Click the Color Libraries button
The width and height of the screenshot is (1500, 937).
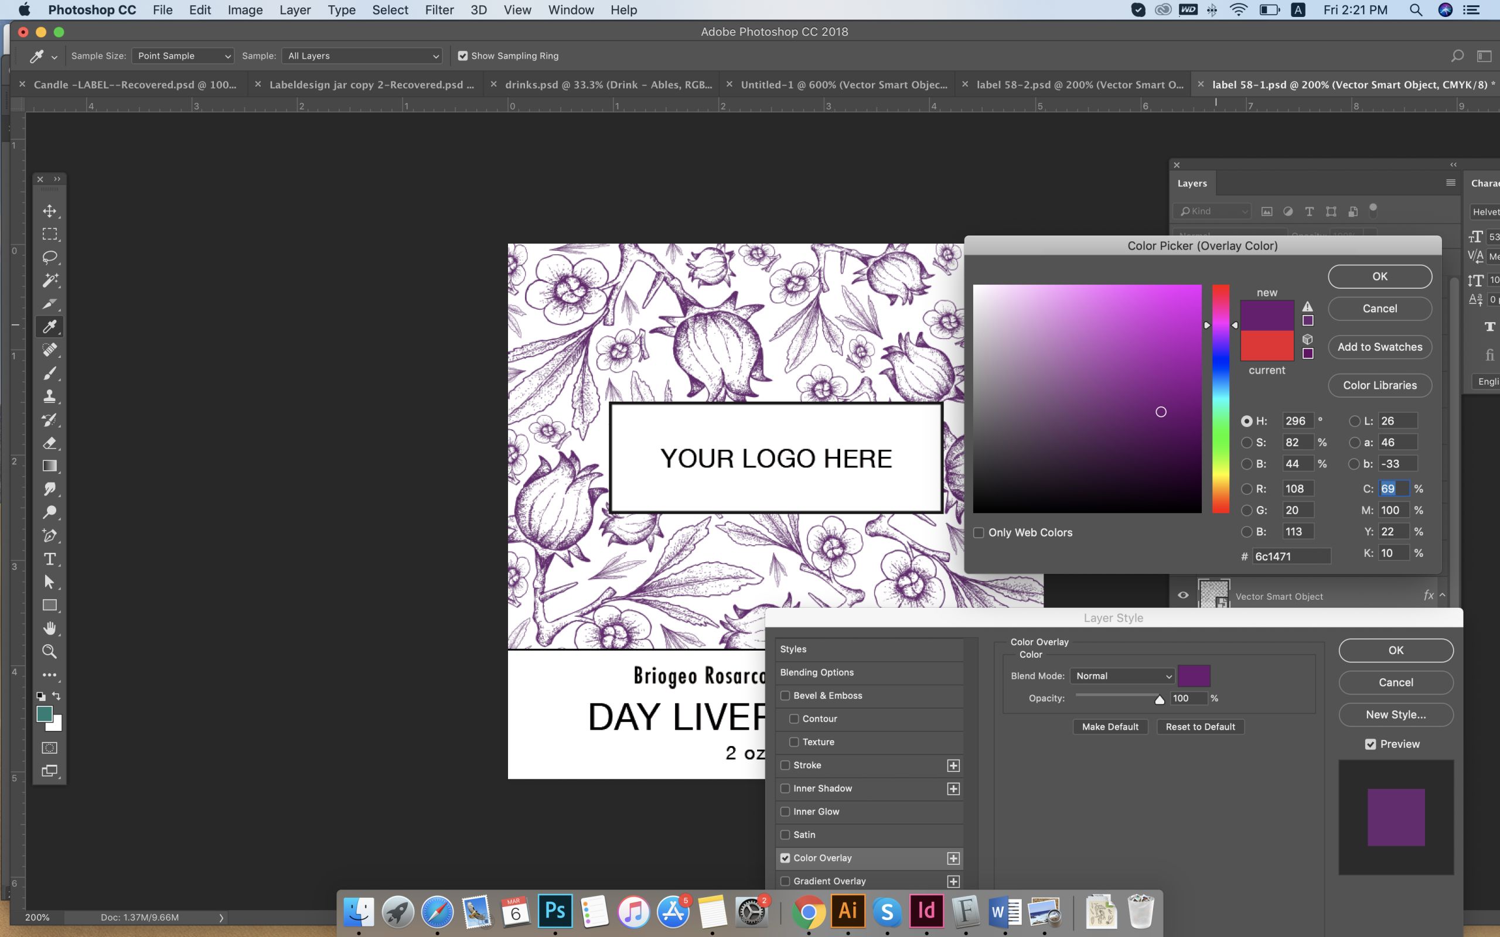pyautogui.click(x=1379, y=385)
